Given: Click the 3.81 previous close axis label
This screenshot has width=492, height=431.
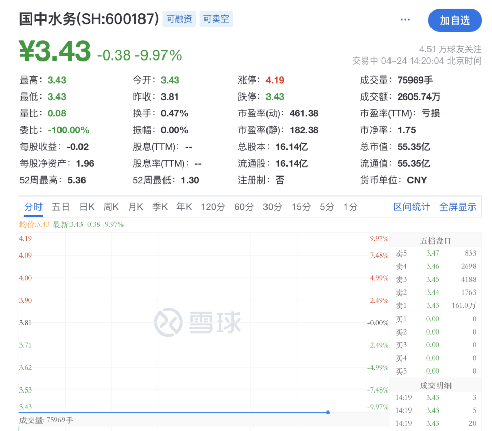Looking at the screenshot, I should tap(25, 323).
